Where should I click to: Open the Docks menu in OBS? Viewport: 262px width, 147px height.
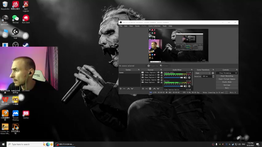click(137, 26)
